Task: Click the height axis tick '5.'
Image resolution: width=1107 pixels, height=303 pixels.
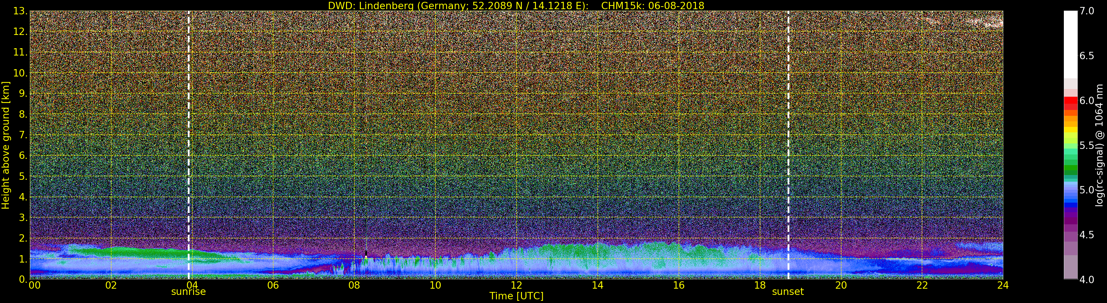Action: click(x=23, y=176)
